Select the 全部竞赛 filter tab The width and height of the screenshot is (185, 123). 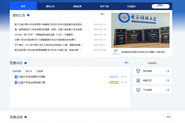coord(17,71)
